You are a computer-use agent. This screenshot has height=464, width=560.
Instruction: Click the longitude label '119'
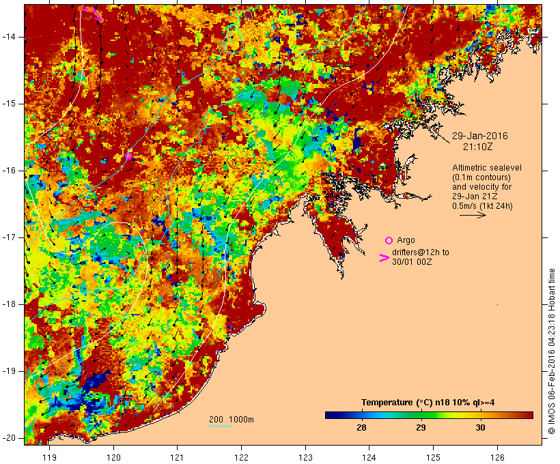[49, 457]
